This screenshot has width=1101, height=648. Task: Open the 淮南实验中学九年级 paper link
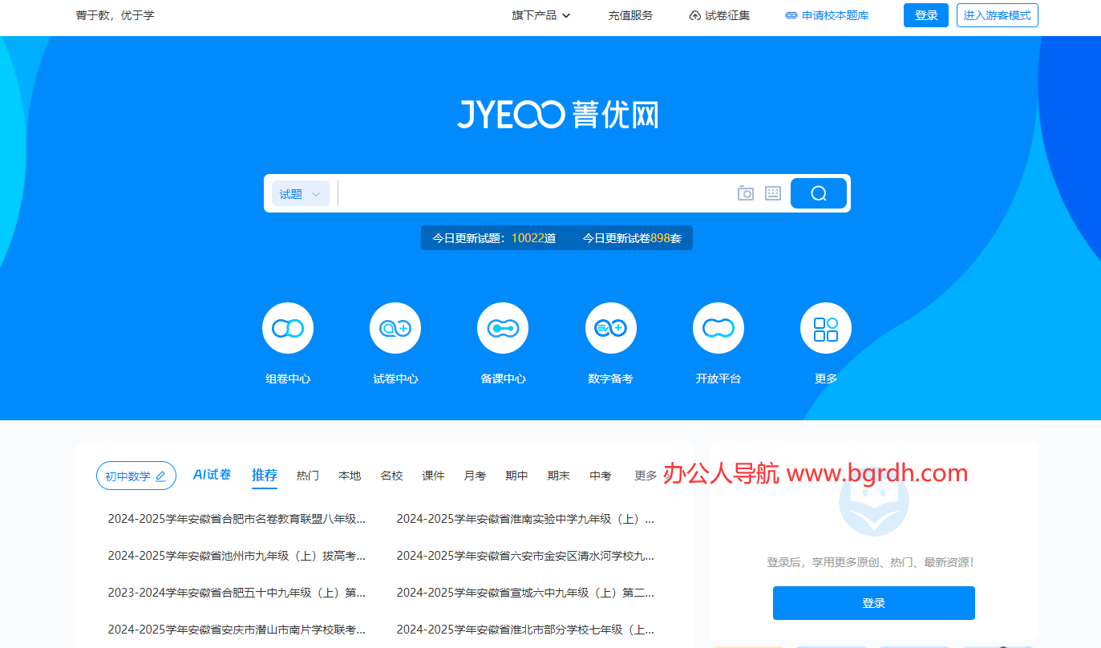point(525,519)
